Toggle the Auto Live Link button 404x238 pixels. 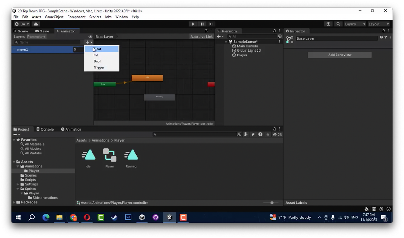point(202,37)
